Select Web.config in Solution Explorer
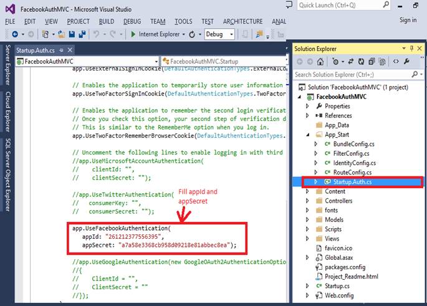 pos(339,295)
